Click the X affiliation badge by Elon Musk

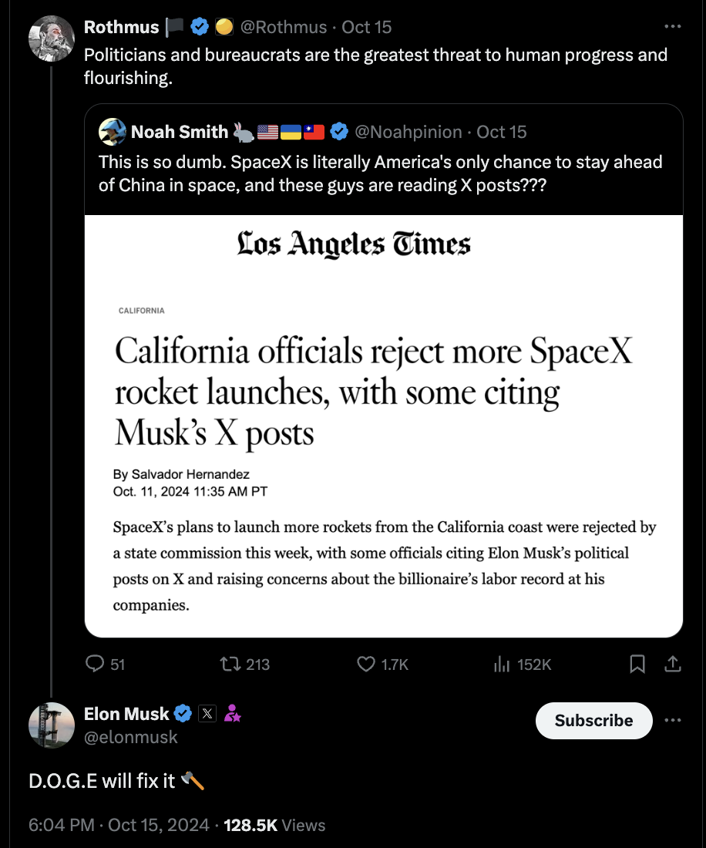207,713
